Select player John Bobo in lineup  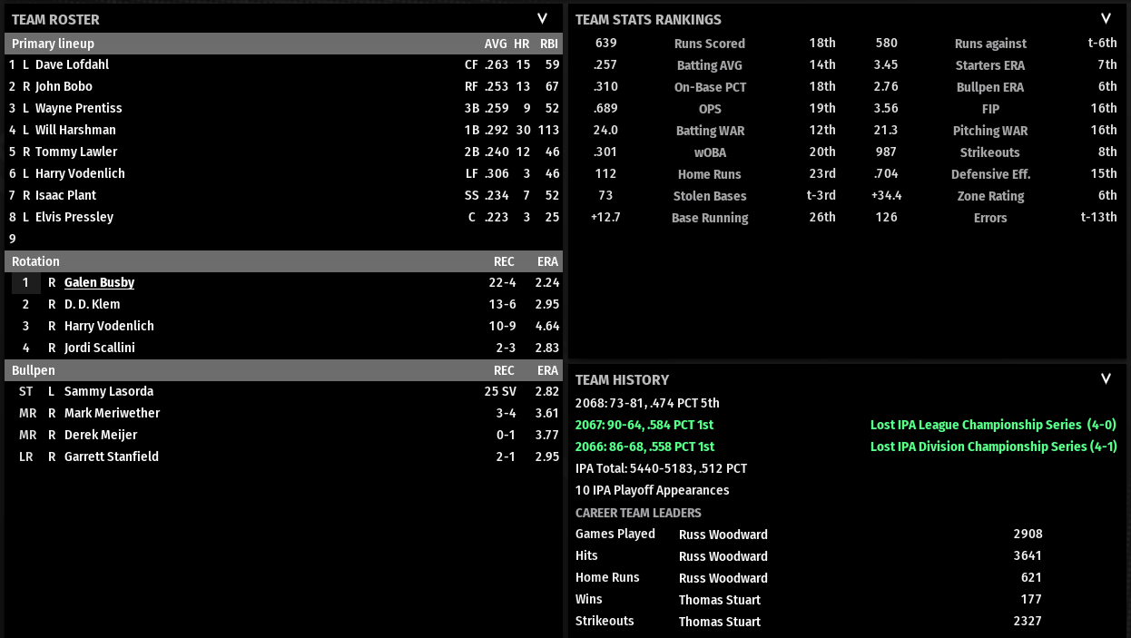[x=64, y=86]
